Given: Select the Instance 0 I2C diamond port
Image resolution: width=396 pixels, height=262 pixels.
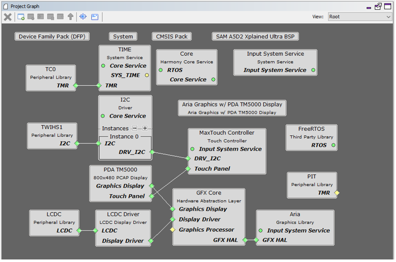Looking at the screenshot, I should click(99, 143).
